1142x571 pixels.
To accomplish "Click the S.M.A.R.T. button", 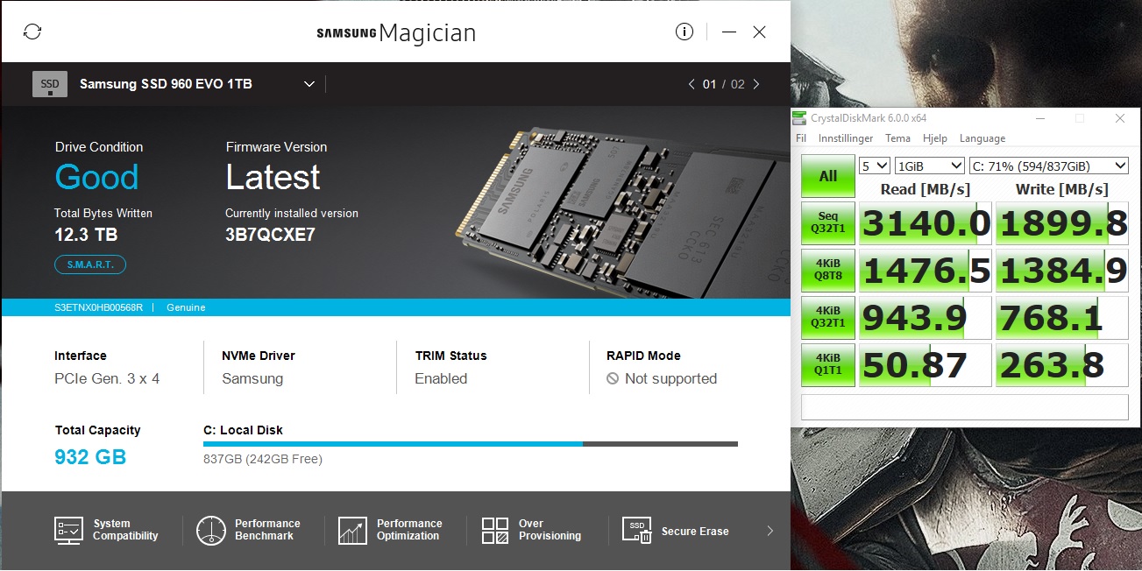I will [90, 264].
